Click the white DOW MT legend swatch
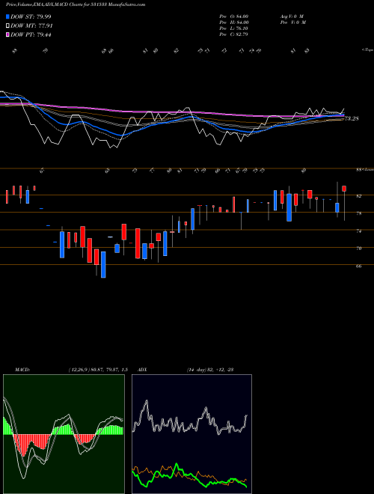Viewport: 374px width, 494px height. click(8, 26)
